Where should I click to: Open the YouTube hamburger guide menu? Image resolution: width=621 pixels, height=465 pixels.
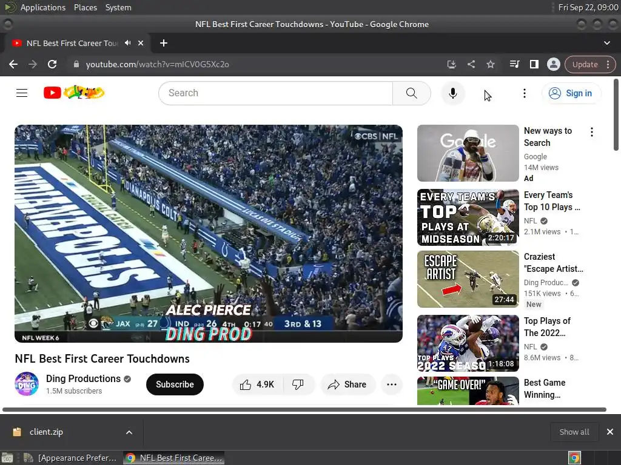(x=22, y=93)
